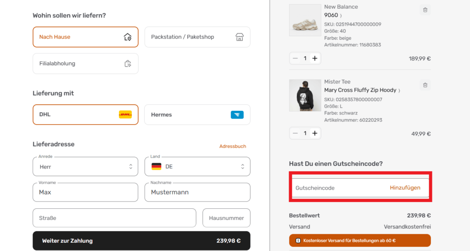Select DHL as shipping carrier
Image resolution: width=470 pixels, height=251 pixels.
[85, 115]
